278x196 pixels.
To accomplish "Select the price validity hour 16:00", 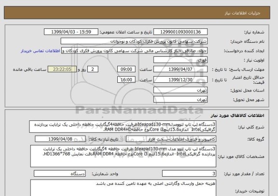I will point(126,80).
